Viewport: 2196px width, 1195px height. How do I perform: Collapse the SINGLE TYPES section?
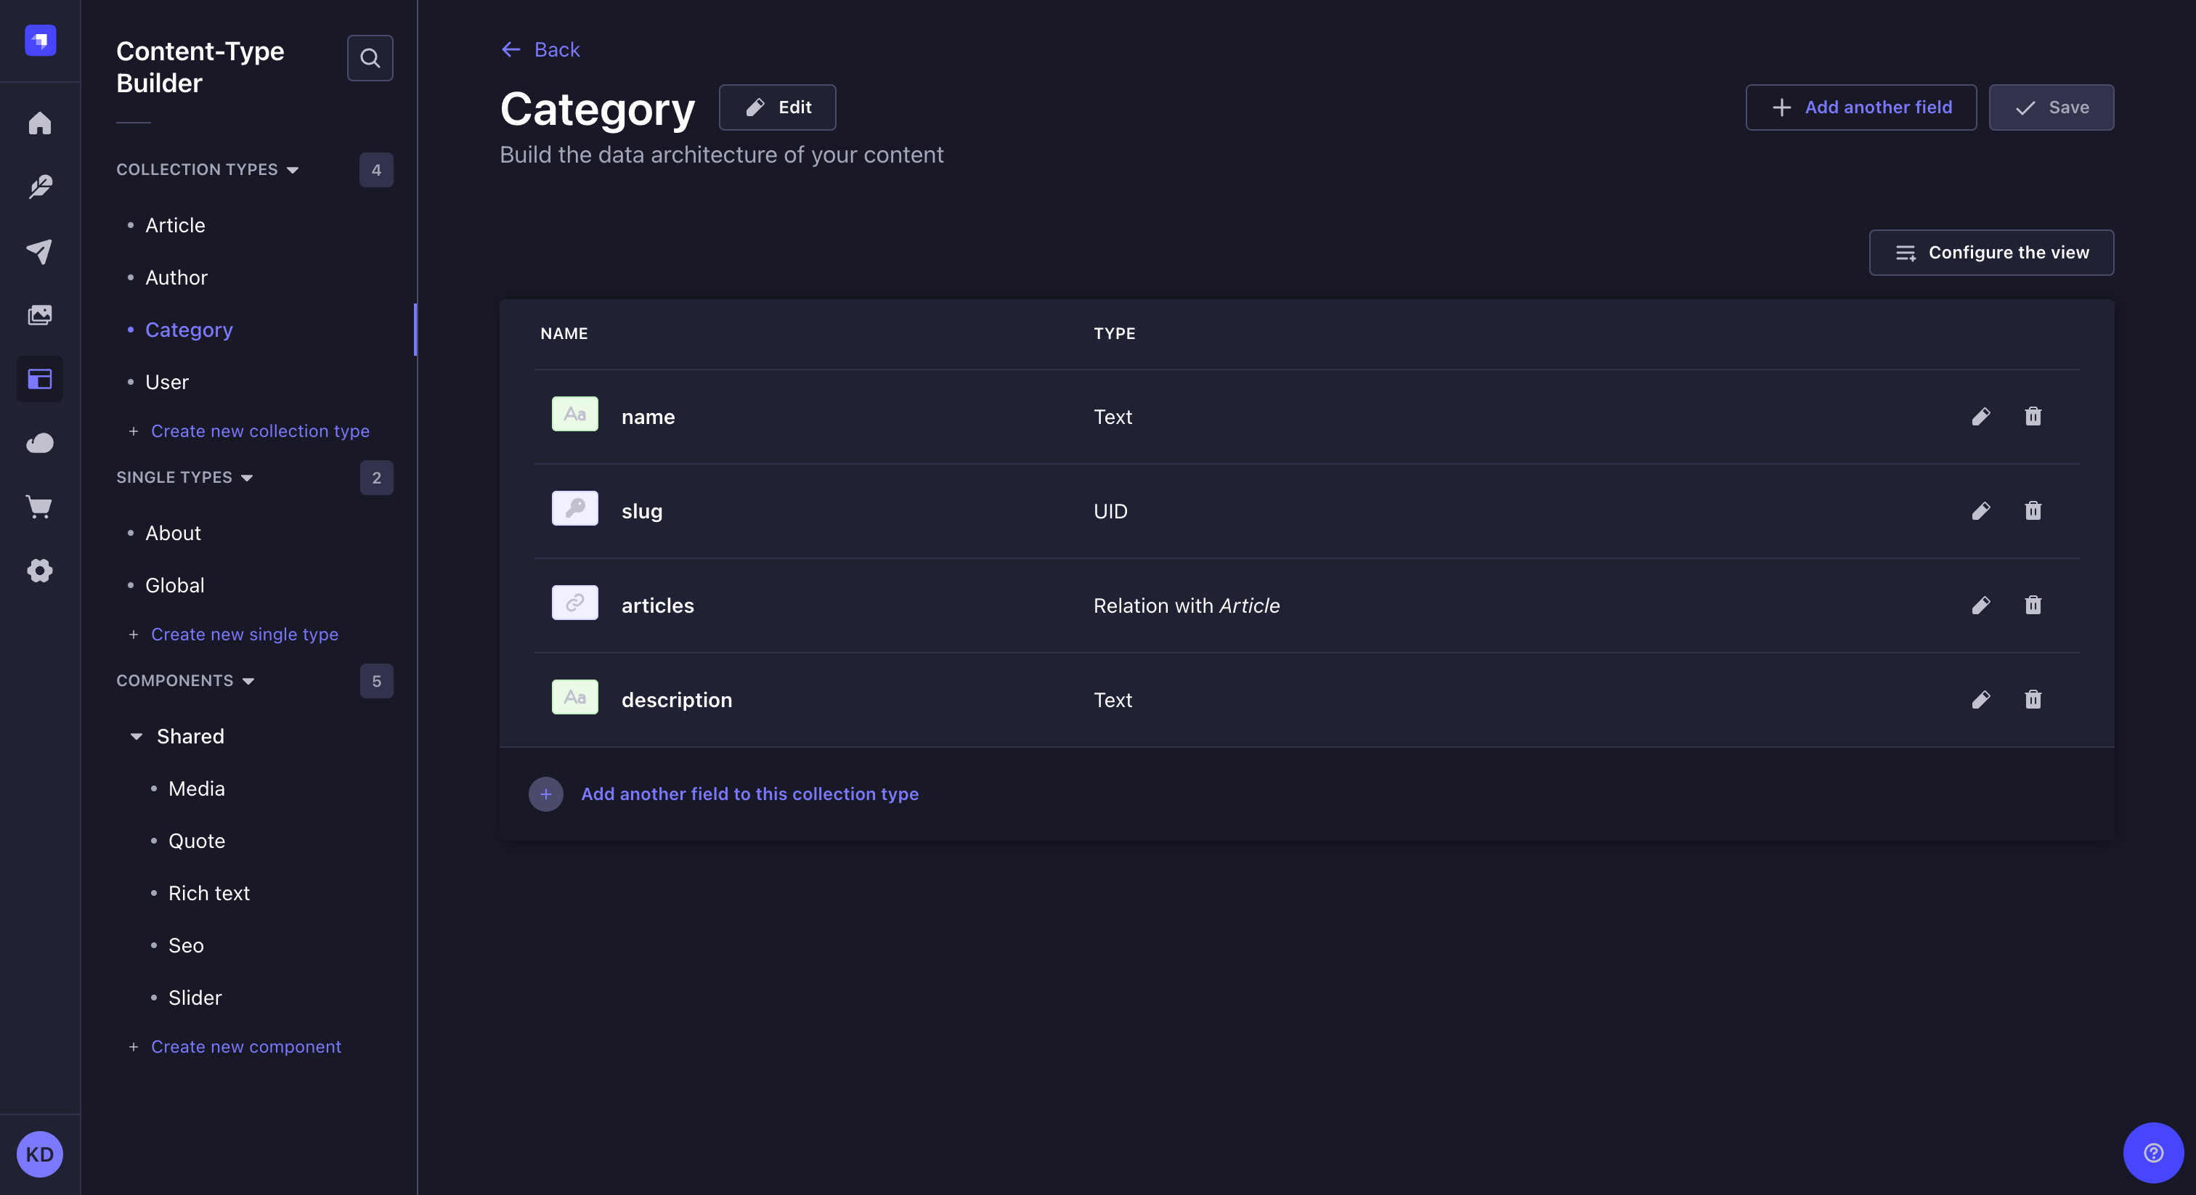pyautogui.click(x=247, y=477)
